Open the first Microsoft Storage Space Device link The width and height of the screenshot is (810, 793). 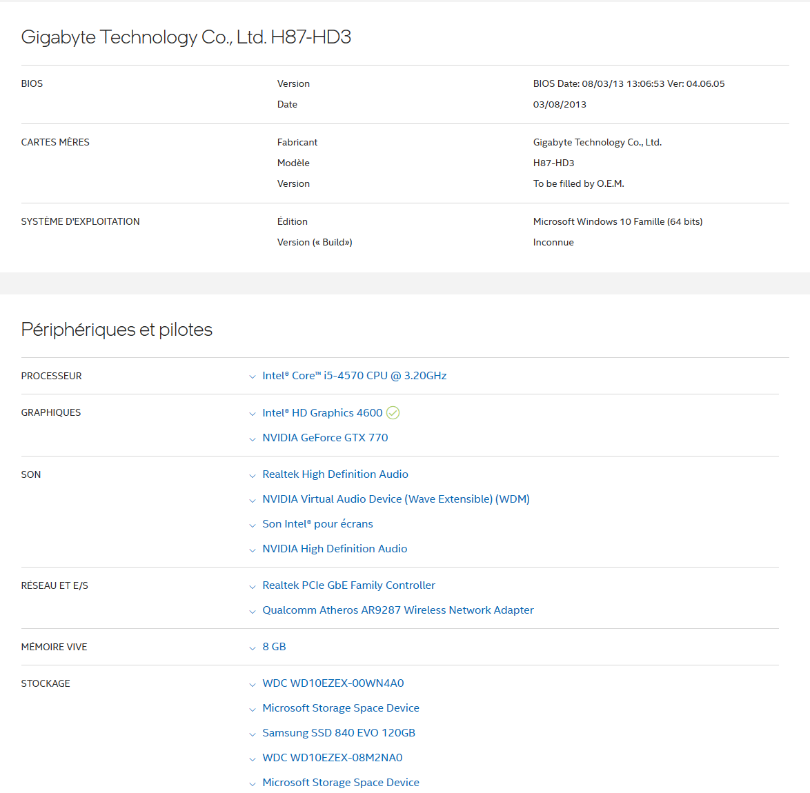click(341, 708)
